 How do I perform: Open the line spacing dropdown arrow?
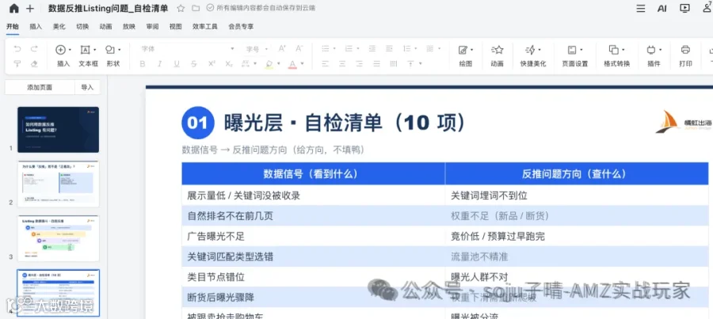tap(416, 48)
